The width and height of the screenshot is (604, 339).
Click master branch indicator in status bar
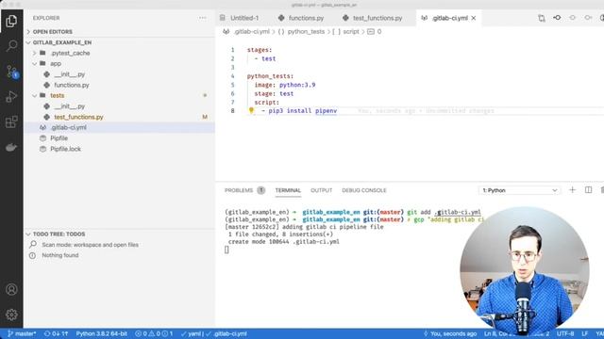pos(22,333)
